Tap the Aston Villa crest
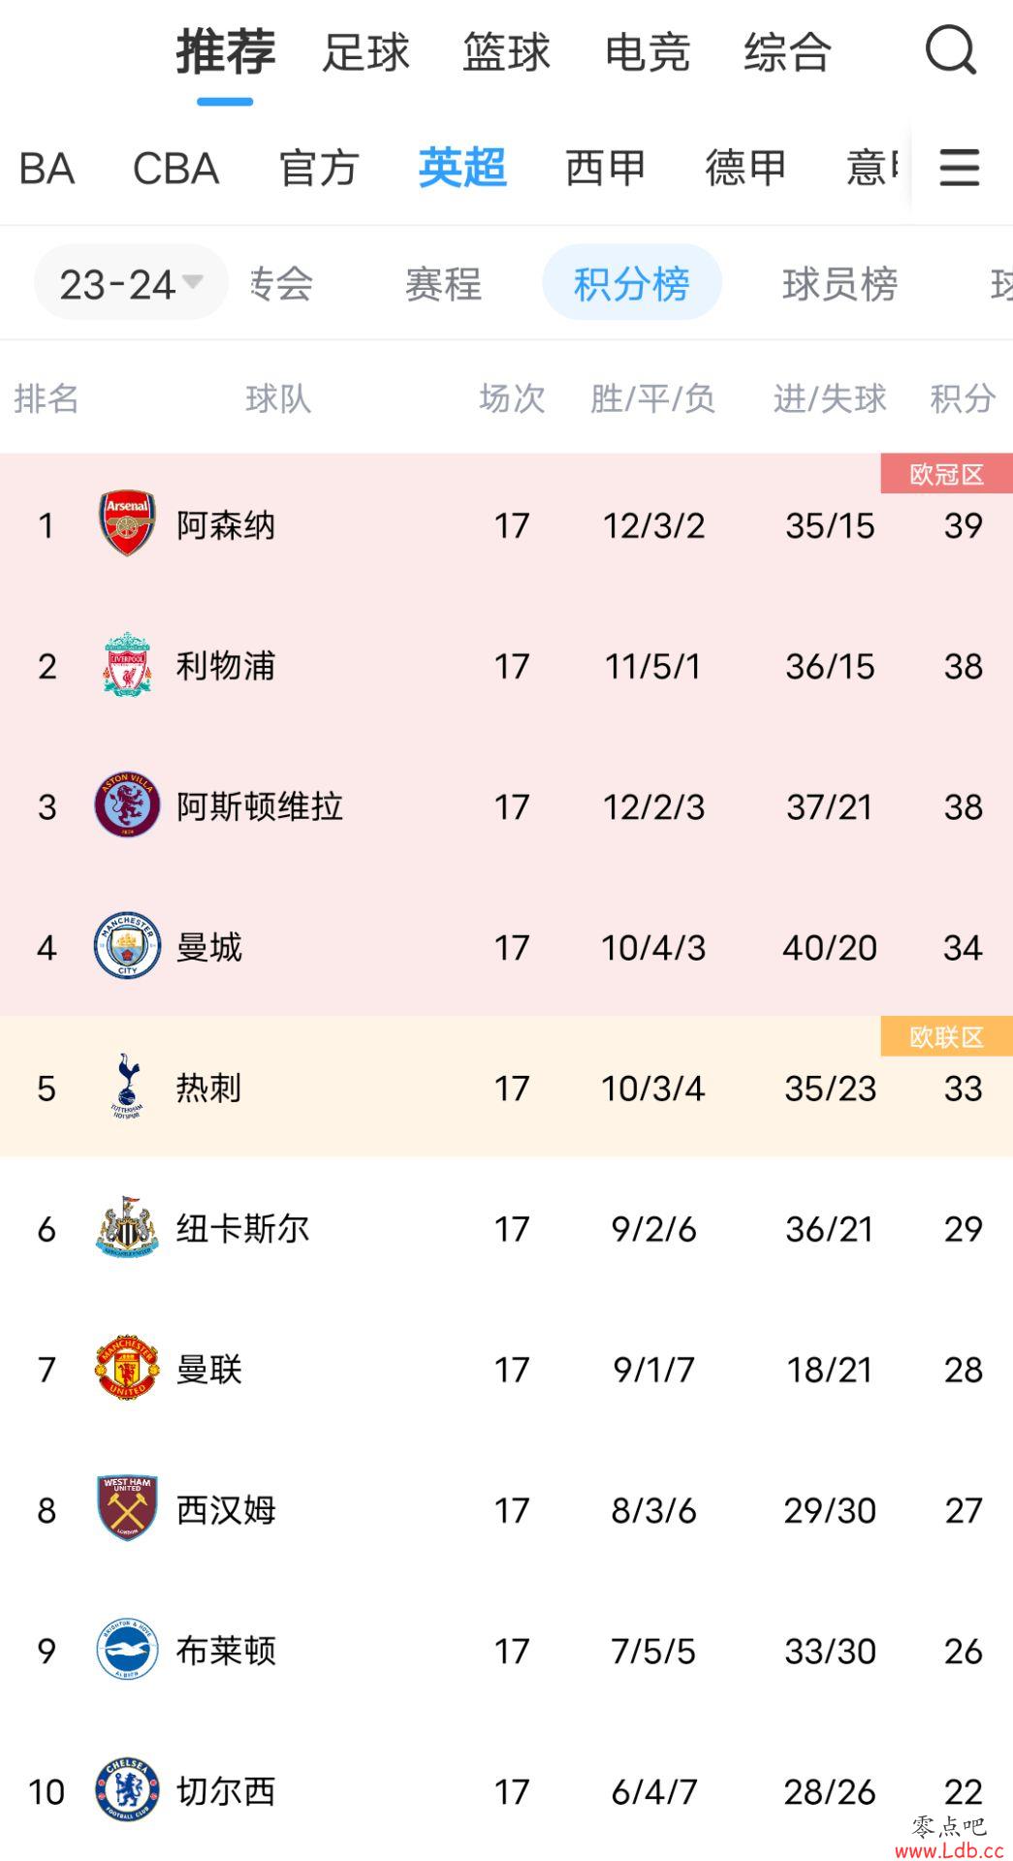The width and height of the screenshot is (1013, 1861). click(127, 805)
